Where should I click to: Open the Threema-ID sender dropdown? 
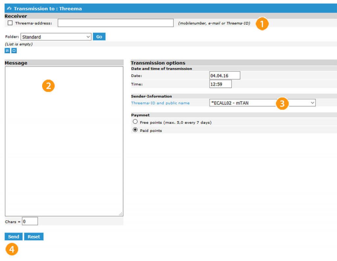262,103
